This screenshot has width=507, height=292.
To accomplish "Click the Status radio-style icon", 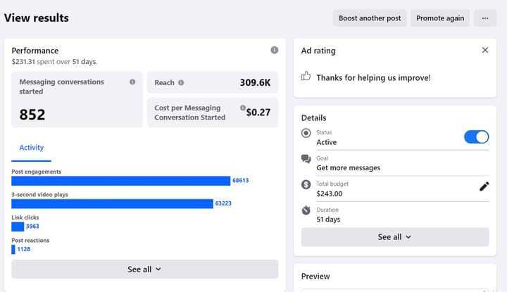I will pyautogui.click(x=306, y=133).
